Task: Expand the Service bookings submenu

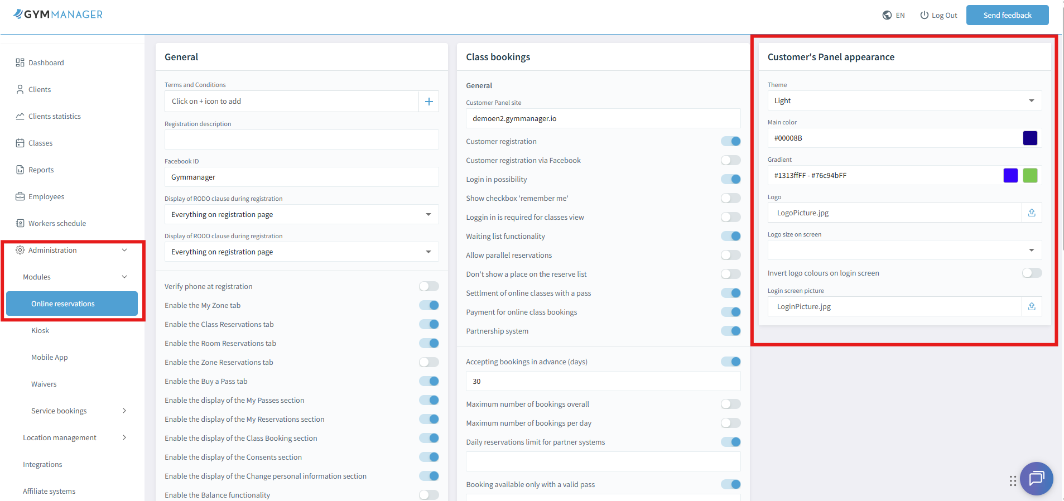Action: (x=124, y=411)
